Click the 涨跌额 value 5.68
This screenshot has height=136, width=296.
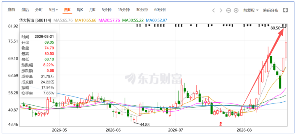(x=50, y=71)
